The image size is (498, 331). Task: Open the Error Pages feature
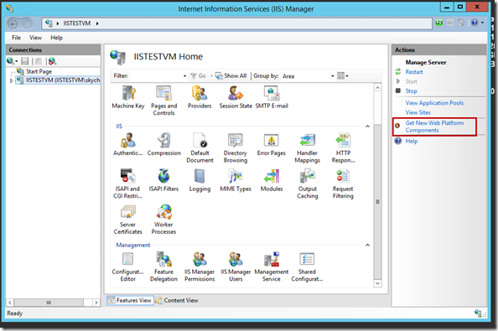point(272,144)
